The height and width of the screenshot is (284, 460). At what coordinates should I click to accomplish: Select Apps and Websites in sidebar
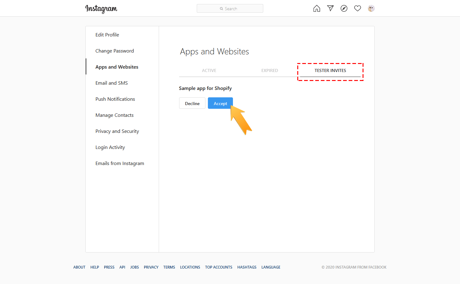click(x=117, y=67)
